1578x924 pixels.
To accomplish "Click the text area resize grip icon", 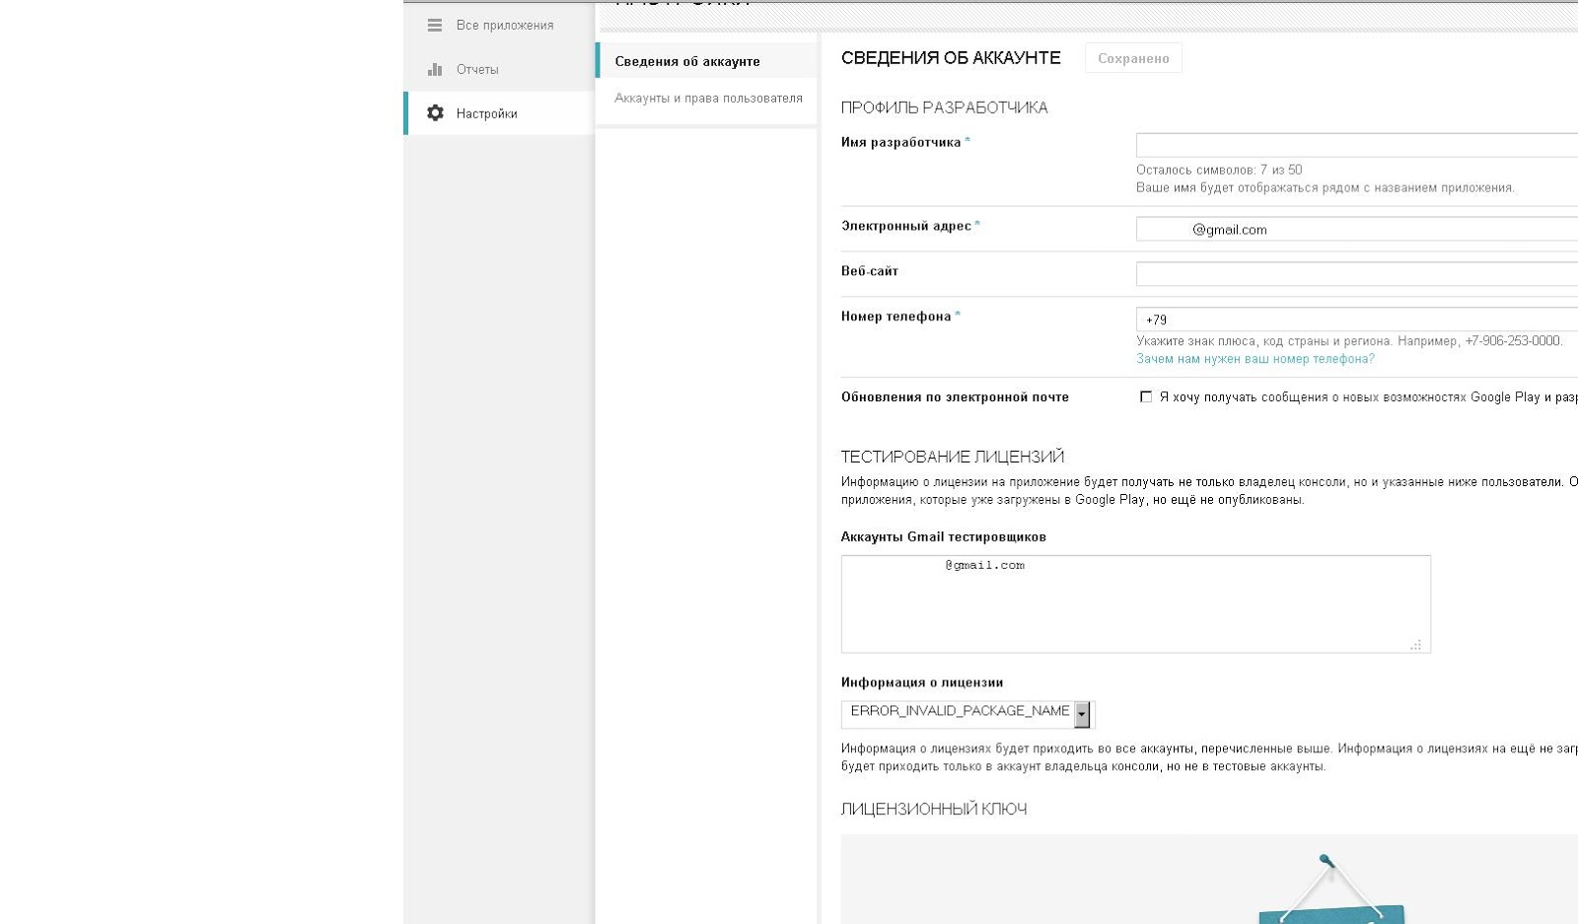I will point(1416,644).
